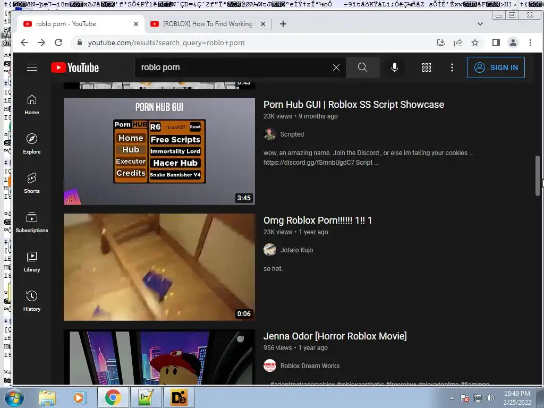The image size is (544, 408).
Task: Reload the current page
Action: tap(58, 42)
